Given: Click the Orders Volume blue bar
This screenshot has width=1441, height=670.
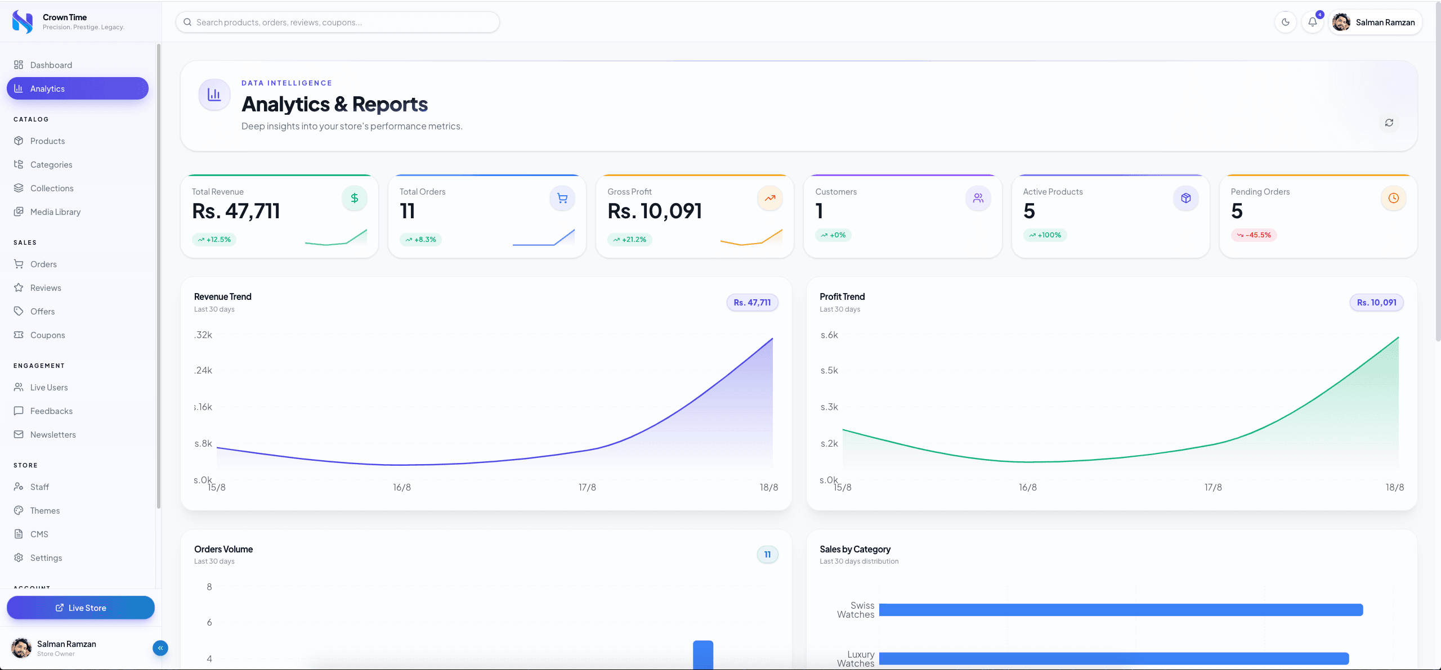Looking at the screenshot, I should pos(703,655).
